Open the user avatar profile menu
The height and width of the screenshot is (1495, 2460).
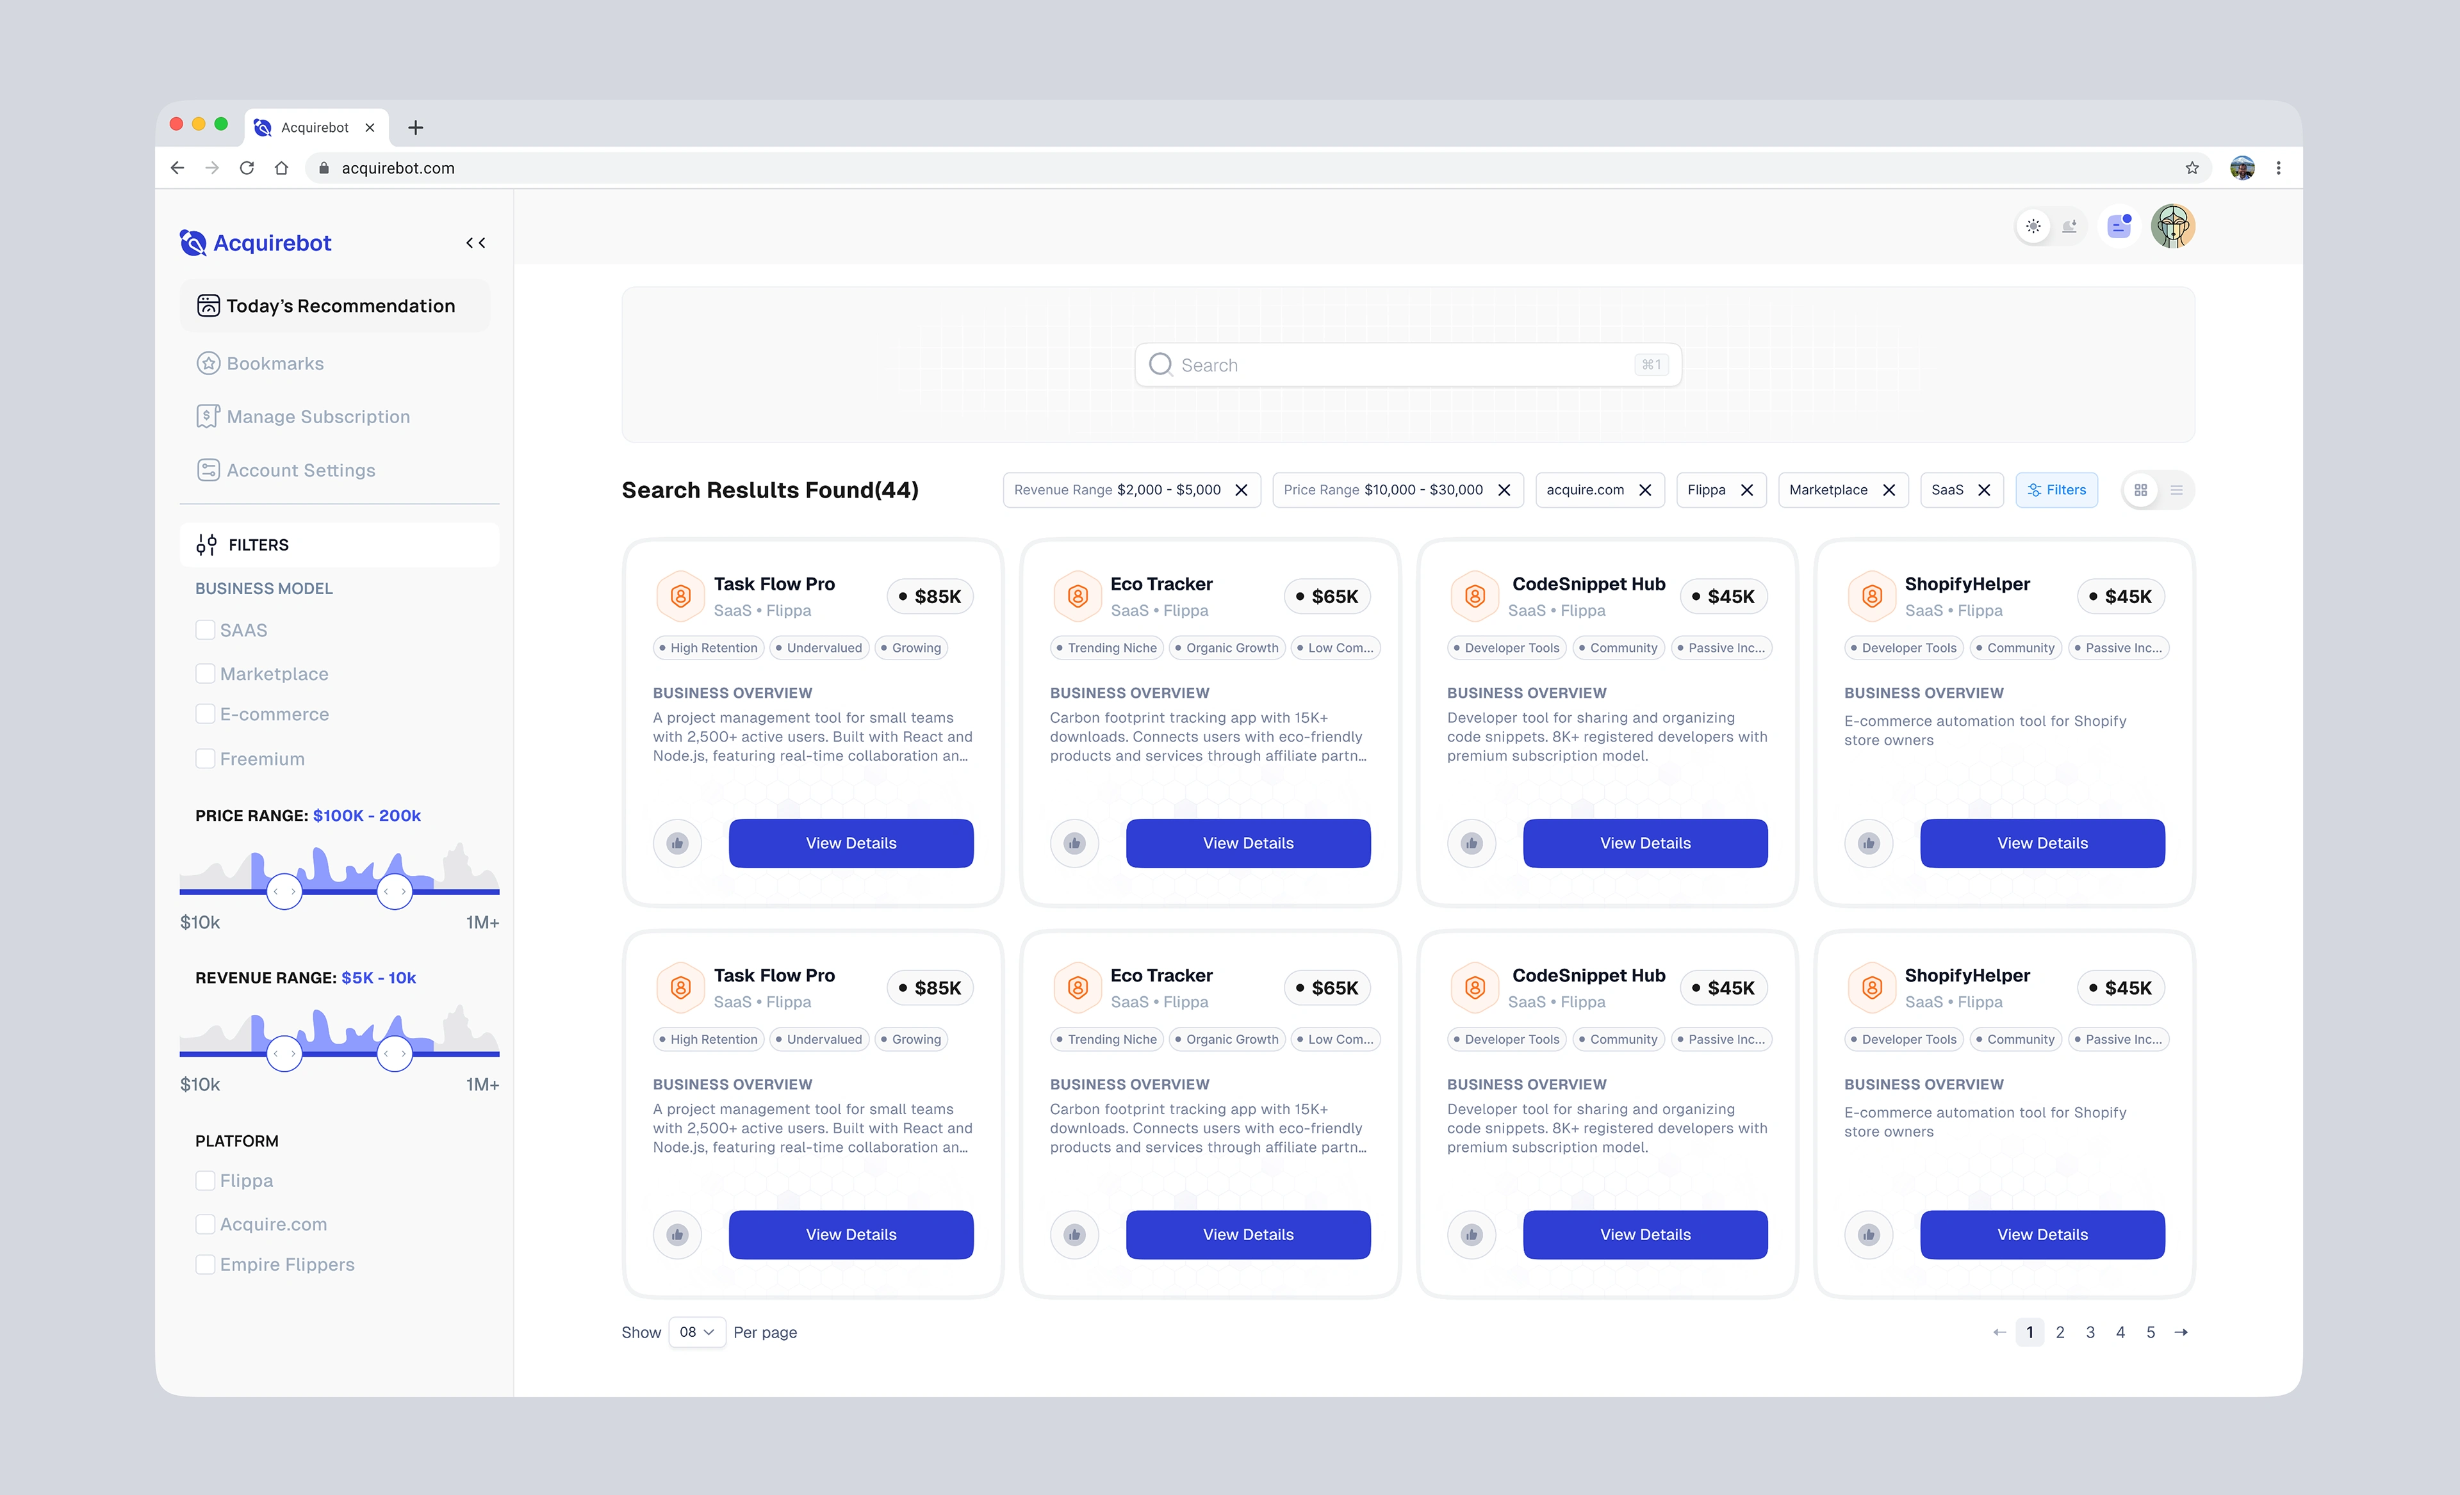click(x=2172, y=227)
